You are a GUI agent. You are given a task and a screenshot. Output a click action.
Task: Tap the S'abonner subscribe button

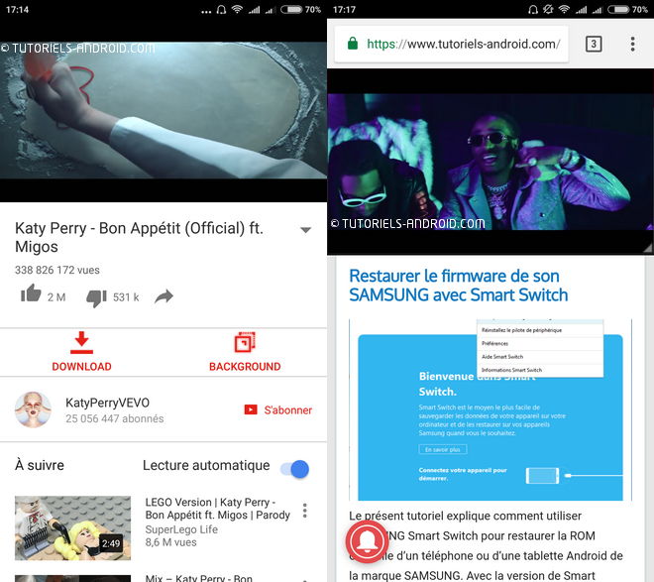278,410
